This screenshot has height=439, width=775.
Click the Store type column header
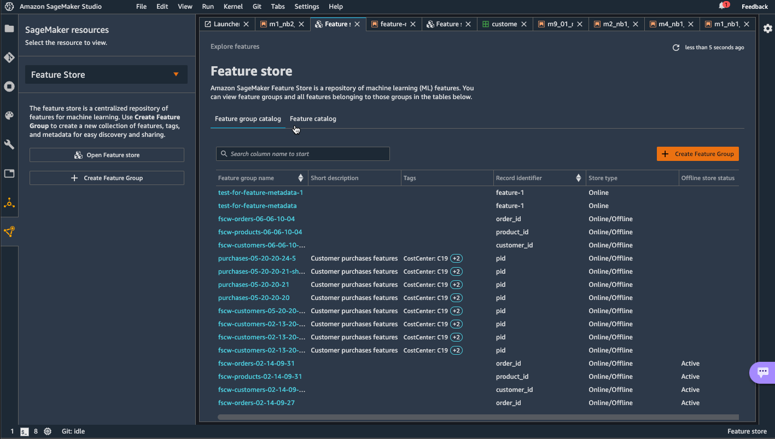coord(603,178)
